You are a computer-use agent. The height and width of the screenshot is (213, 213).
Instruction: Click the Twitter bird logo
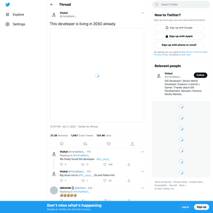coord(8,5)
